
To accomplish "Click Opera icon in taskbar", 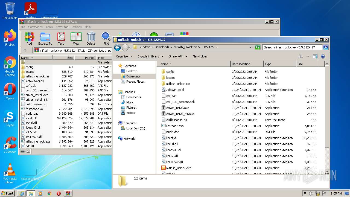I will [59, 193].
